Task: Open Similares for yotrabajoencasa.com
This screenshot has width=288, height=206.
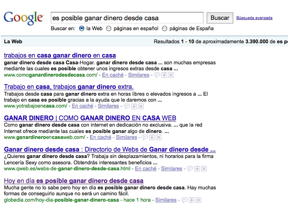Action: pos(108,106)
